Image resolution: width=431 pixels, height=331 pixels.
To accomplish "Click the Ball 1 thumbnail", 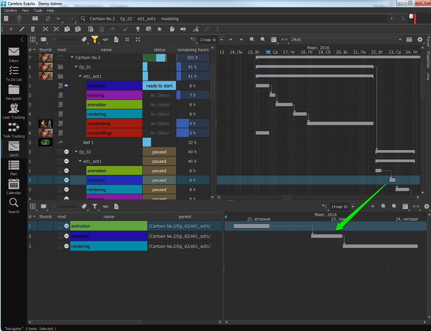I will (45, 143).
